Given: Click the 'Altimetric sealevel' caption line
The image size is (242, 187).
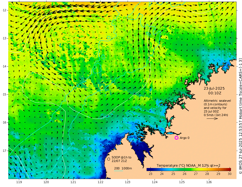Looking at the screenshot, I should [217, 101].
